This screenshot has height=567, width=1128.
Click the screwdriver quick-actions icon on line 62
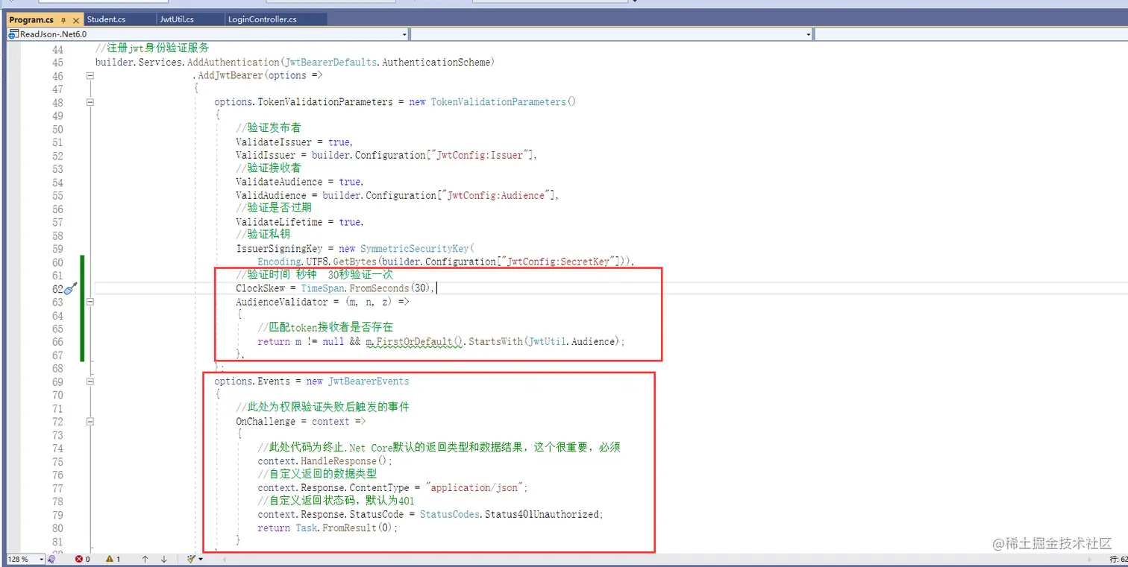tap(71, 288)
